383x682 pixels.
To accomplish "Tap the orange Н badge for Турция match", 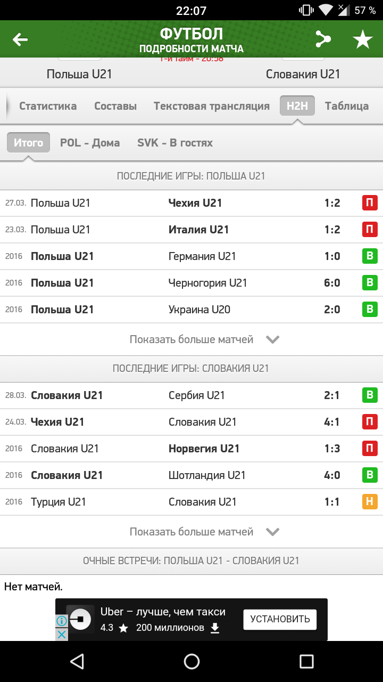I will [x=370, y=502].
